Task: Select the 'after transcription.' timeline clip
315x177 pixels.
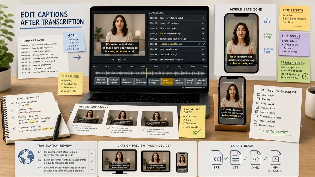Action: (x=127, y=81)
